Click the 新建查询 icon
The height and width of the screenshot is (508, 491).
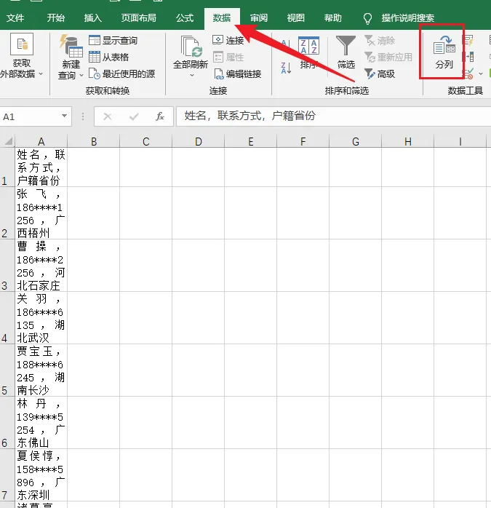point(71,46)
